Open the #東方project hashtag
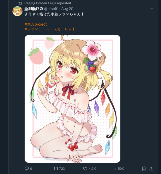 pyautogui.click(x=36, y=24)
